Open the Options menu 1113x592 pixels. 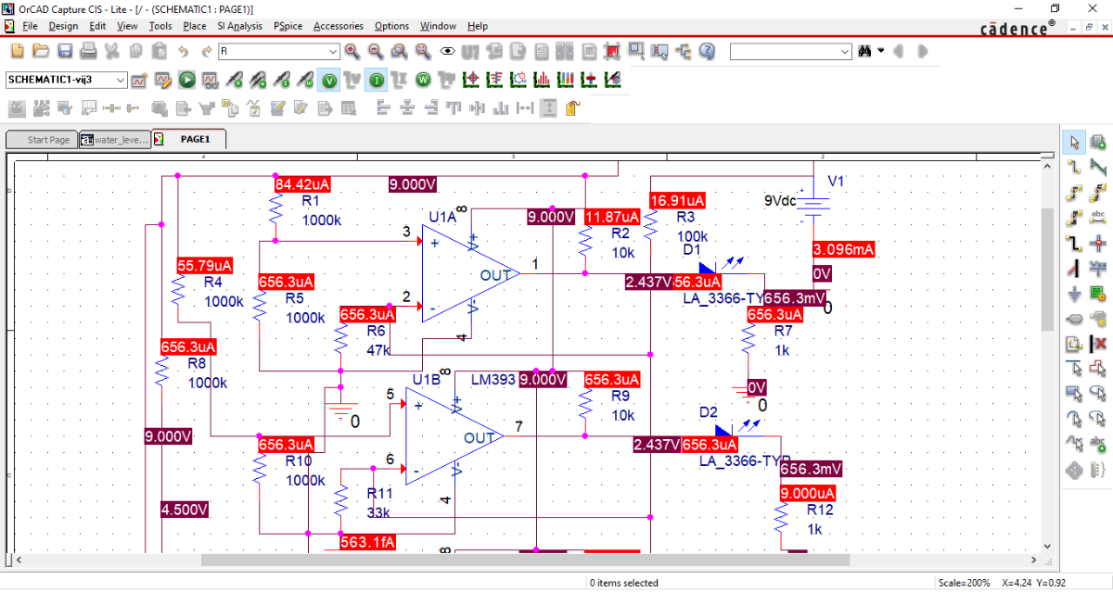[391, 26]
